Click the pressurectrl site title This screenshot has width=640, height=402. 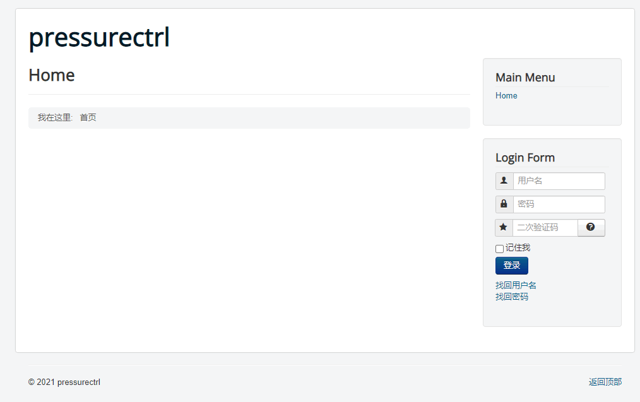tap(99, 37)
